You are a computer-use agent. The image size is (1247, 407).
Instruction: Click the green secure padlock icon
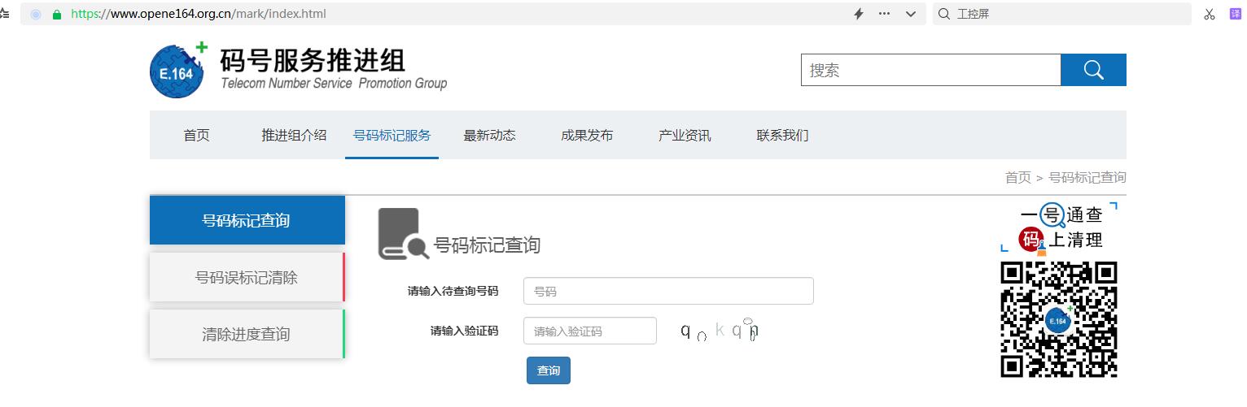point(57,15)
